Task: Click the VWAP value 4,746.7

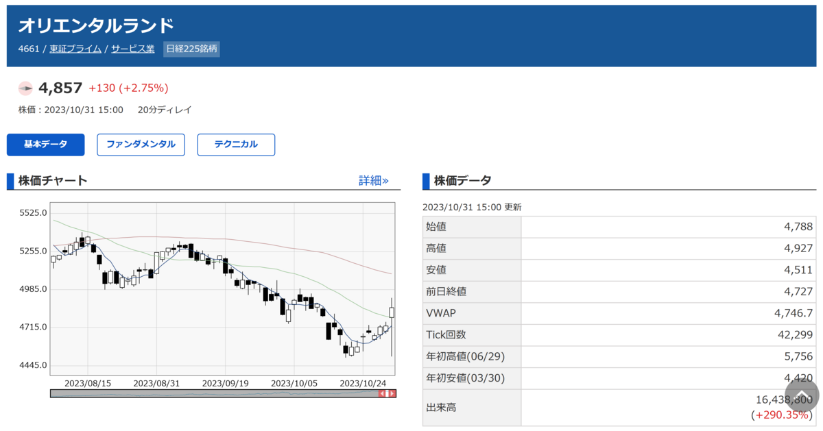Action: tap(794, 313)
